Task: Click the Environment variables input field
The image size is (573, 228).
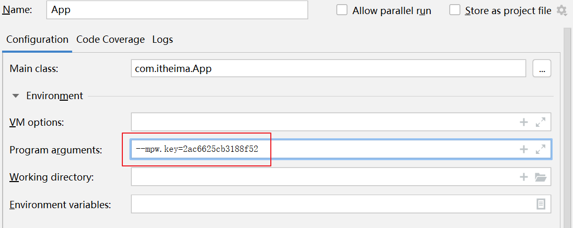Action: [x=329, y=204]
